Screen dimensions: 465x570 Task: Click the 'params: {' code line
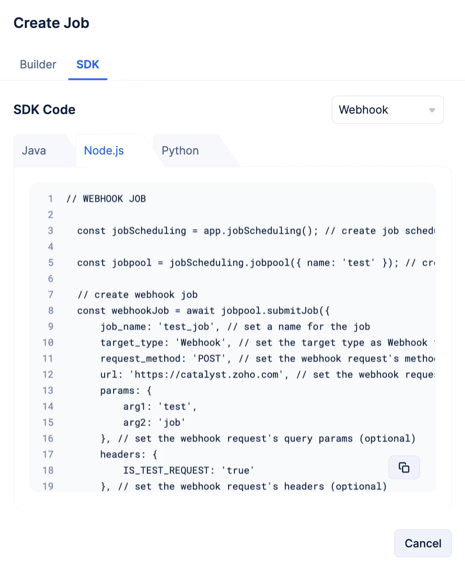(126, 391)
